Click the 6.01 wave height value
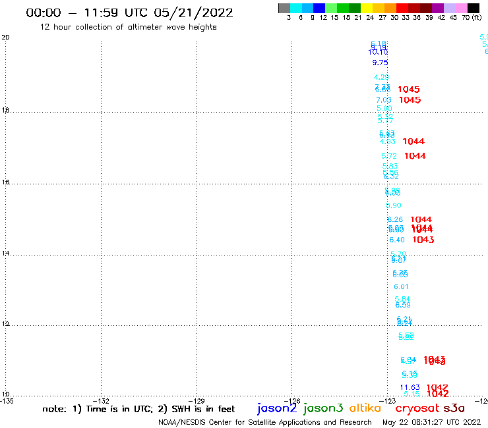 401,286
